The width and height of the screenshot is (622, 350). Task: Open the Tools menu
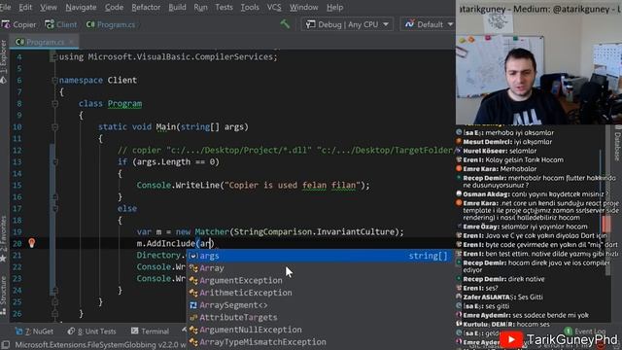click(x=250, y=7)
